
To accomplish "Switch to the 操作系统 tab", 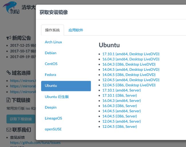I will tap(52, 30).
